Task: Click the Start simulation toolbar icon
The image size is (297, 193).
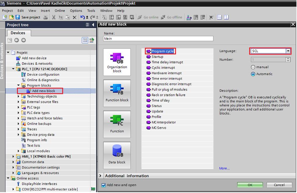Action: point(125,17)
